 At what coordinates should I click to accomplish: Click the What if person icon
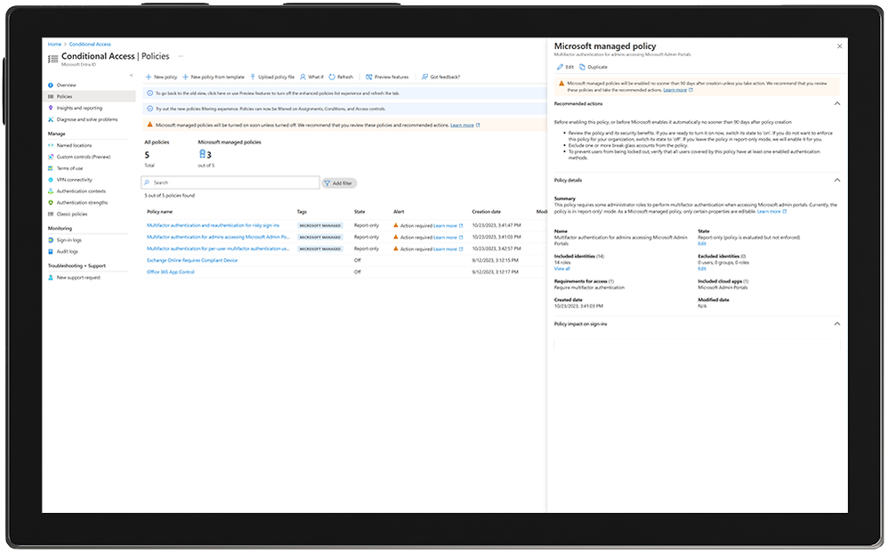point(303,77)
